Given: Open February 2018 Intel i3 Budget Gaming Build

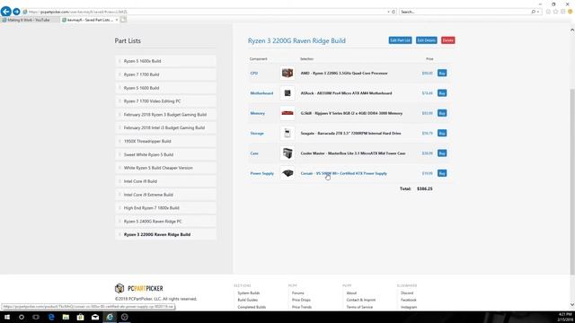Looking at the screenshot, I should pyautogui.click(x=165, y=127).
